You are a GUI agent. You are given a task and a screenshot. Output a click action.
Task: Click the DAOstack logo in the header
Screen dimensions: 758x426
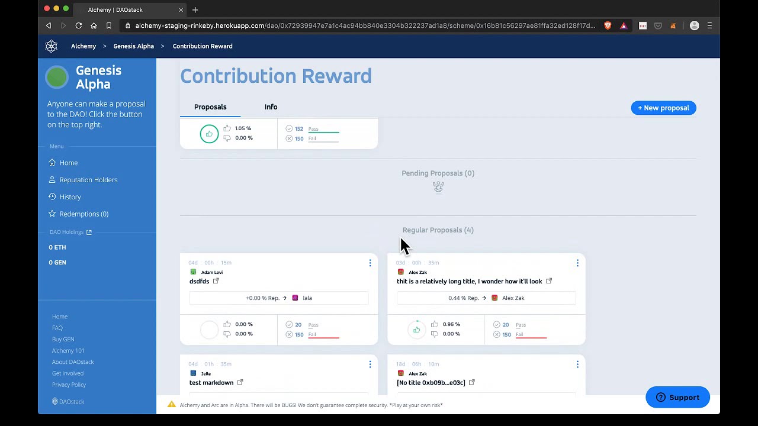point(52,46)
